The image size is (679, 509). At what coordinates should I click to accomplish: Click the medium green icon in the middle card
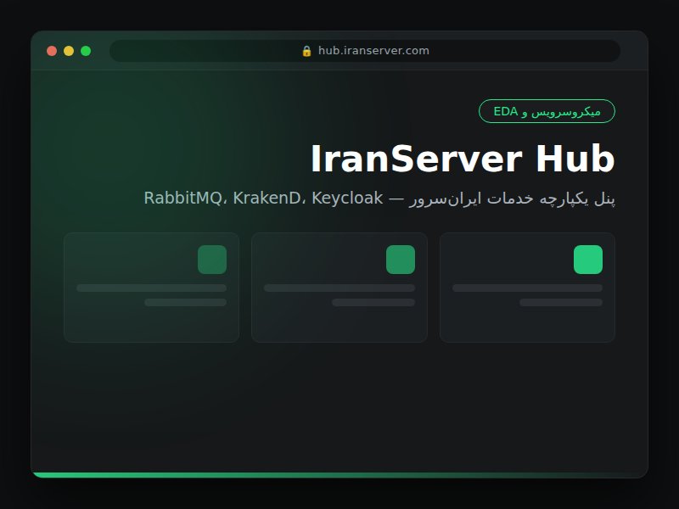[401, 260]
